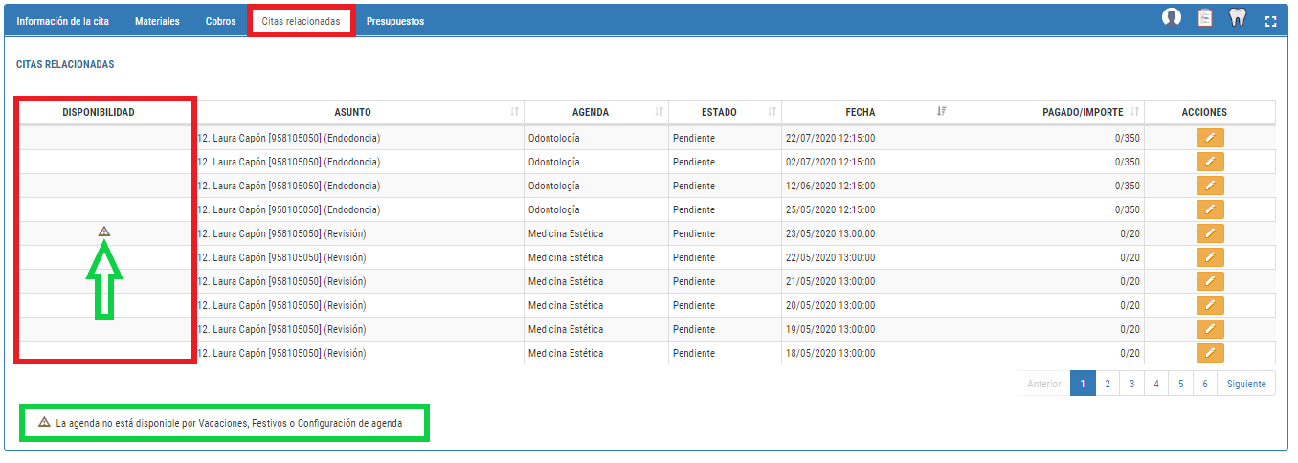Image resolution: width=1298 pixels, height=463 pixels.
Task: Open the tooth odontogram icon
Action: pos(1238,17)
